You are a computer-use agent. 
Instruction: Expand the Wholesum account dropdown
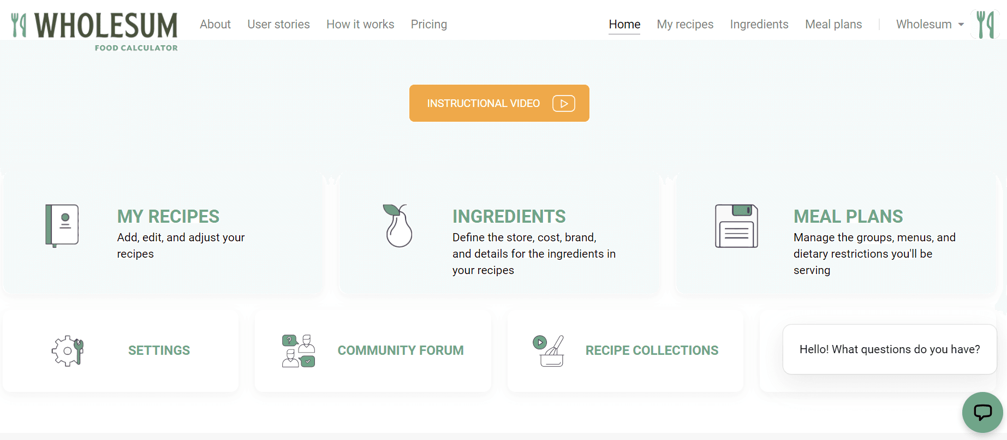[x=929, y=25]
